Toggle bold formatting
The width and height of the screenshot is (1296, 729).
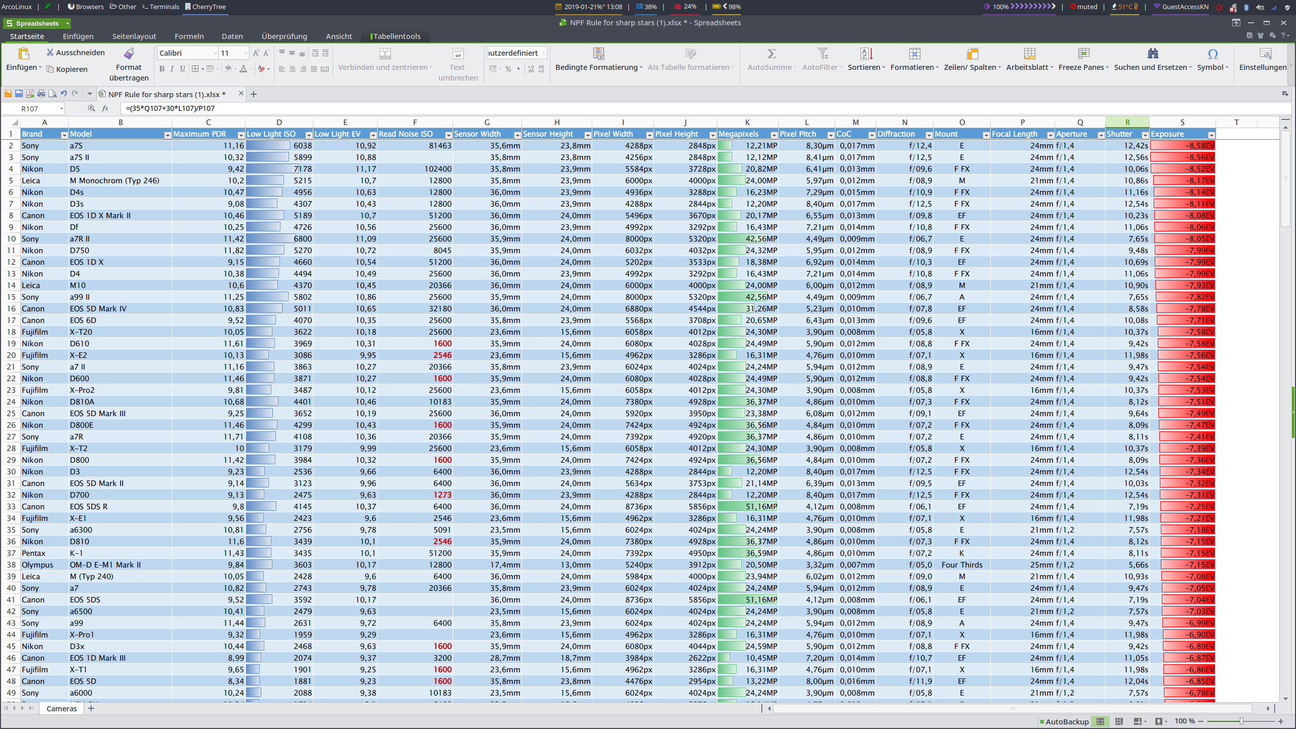162,69
